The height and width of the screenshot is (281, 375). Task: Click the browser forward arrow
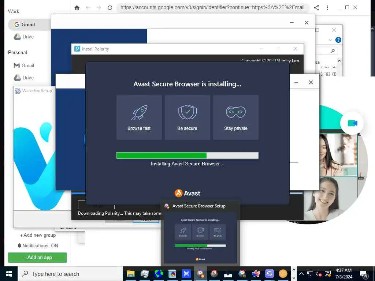[x=99, y=8]
